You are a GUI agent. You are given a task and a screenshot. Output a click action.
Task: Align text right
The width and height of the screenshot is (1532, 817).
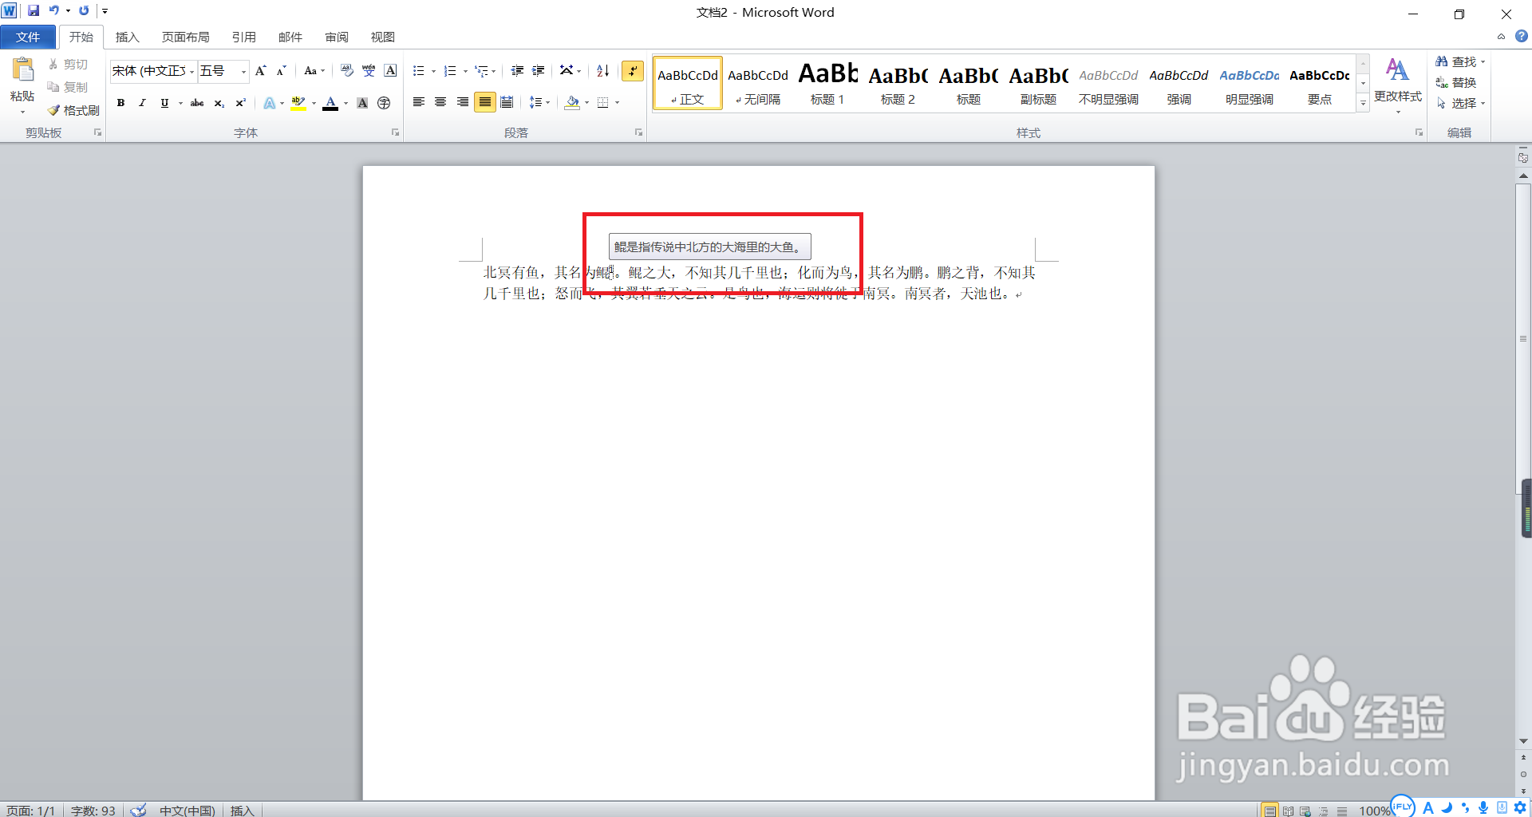463,102
